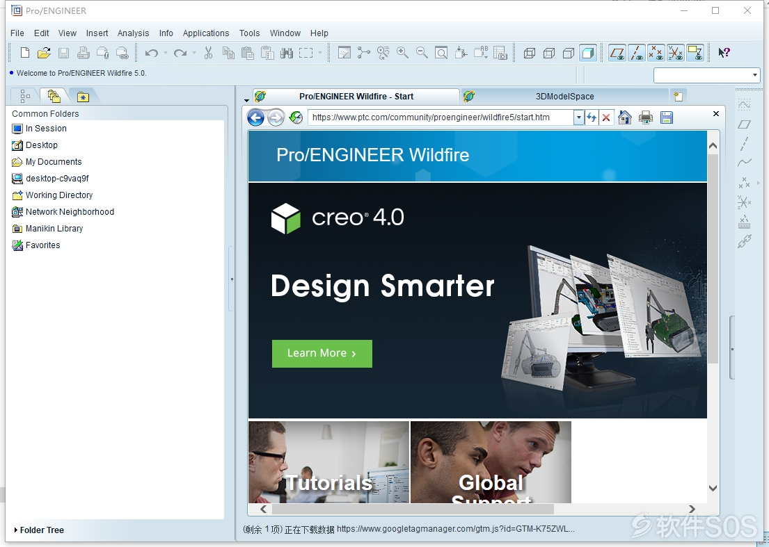
Task: Click the Paste clipboard icon
Action: (248, 52)
